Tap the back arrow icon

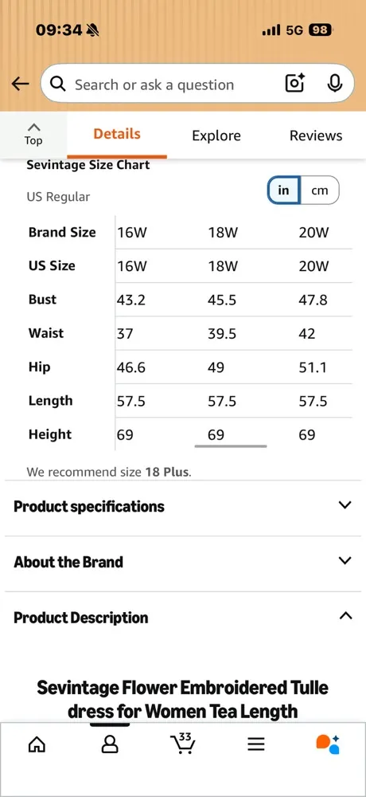pyautogui.click(x=20, y=84)
